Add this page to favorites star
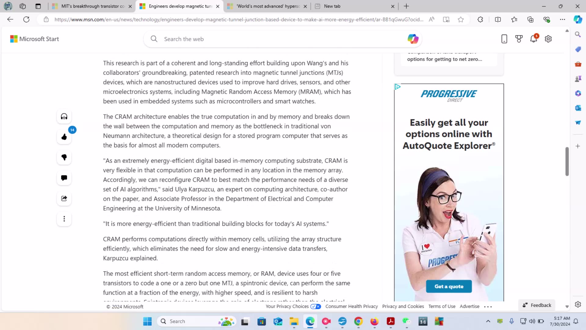The width and height of the screenshot is (586, 330). tap(461, 20)
